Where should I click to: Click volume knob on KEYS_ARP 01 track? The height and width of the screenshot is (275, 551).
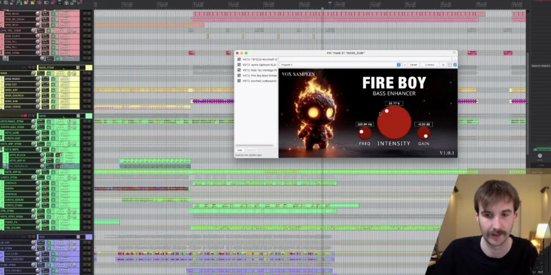pyautogui.click(x=42, y=161)
